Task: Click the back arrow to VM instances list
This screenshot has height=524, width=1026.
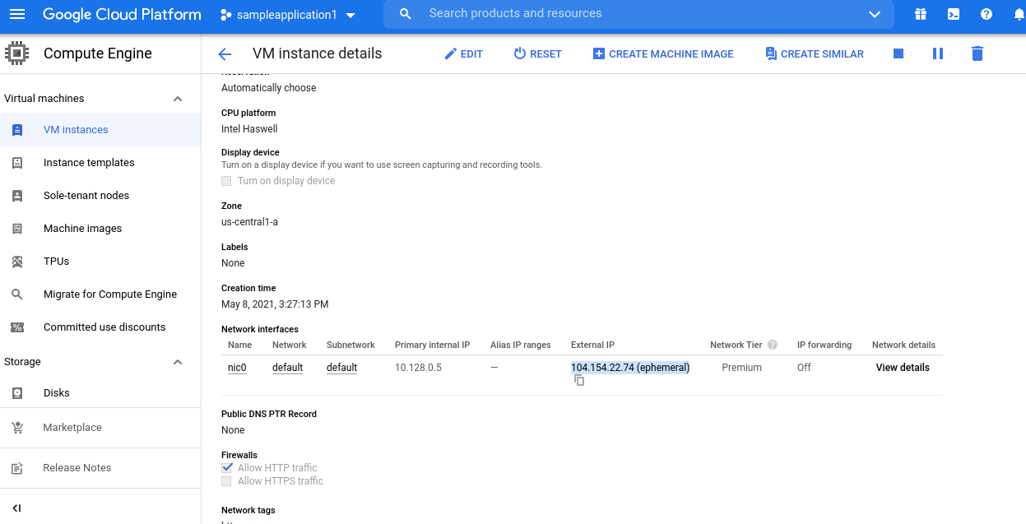Action: tap(225, 54)
